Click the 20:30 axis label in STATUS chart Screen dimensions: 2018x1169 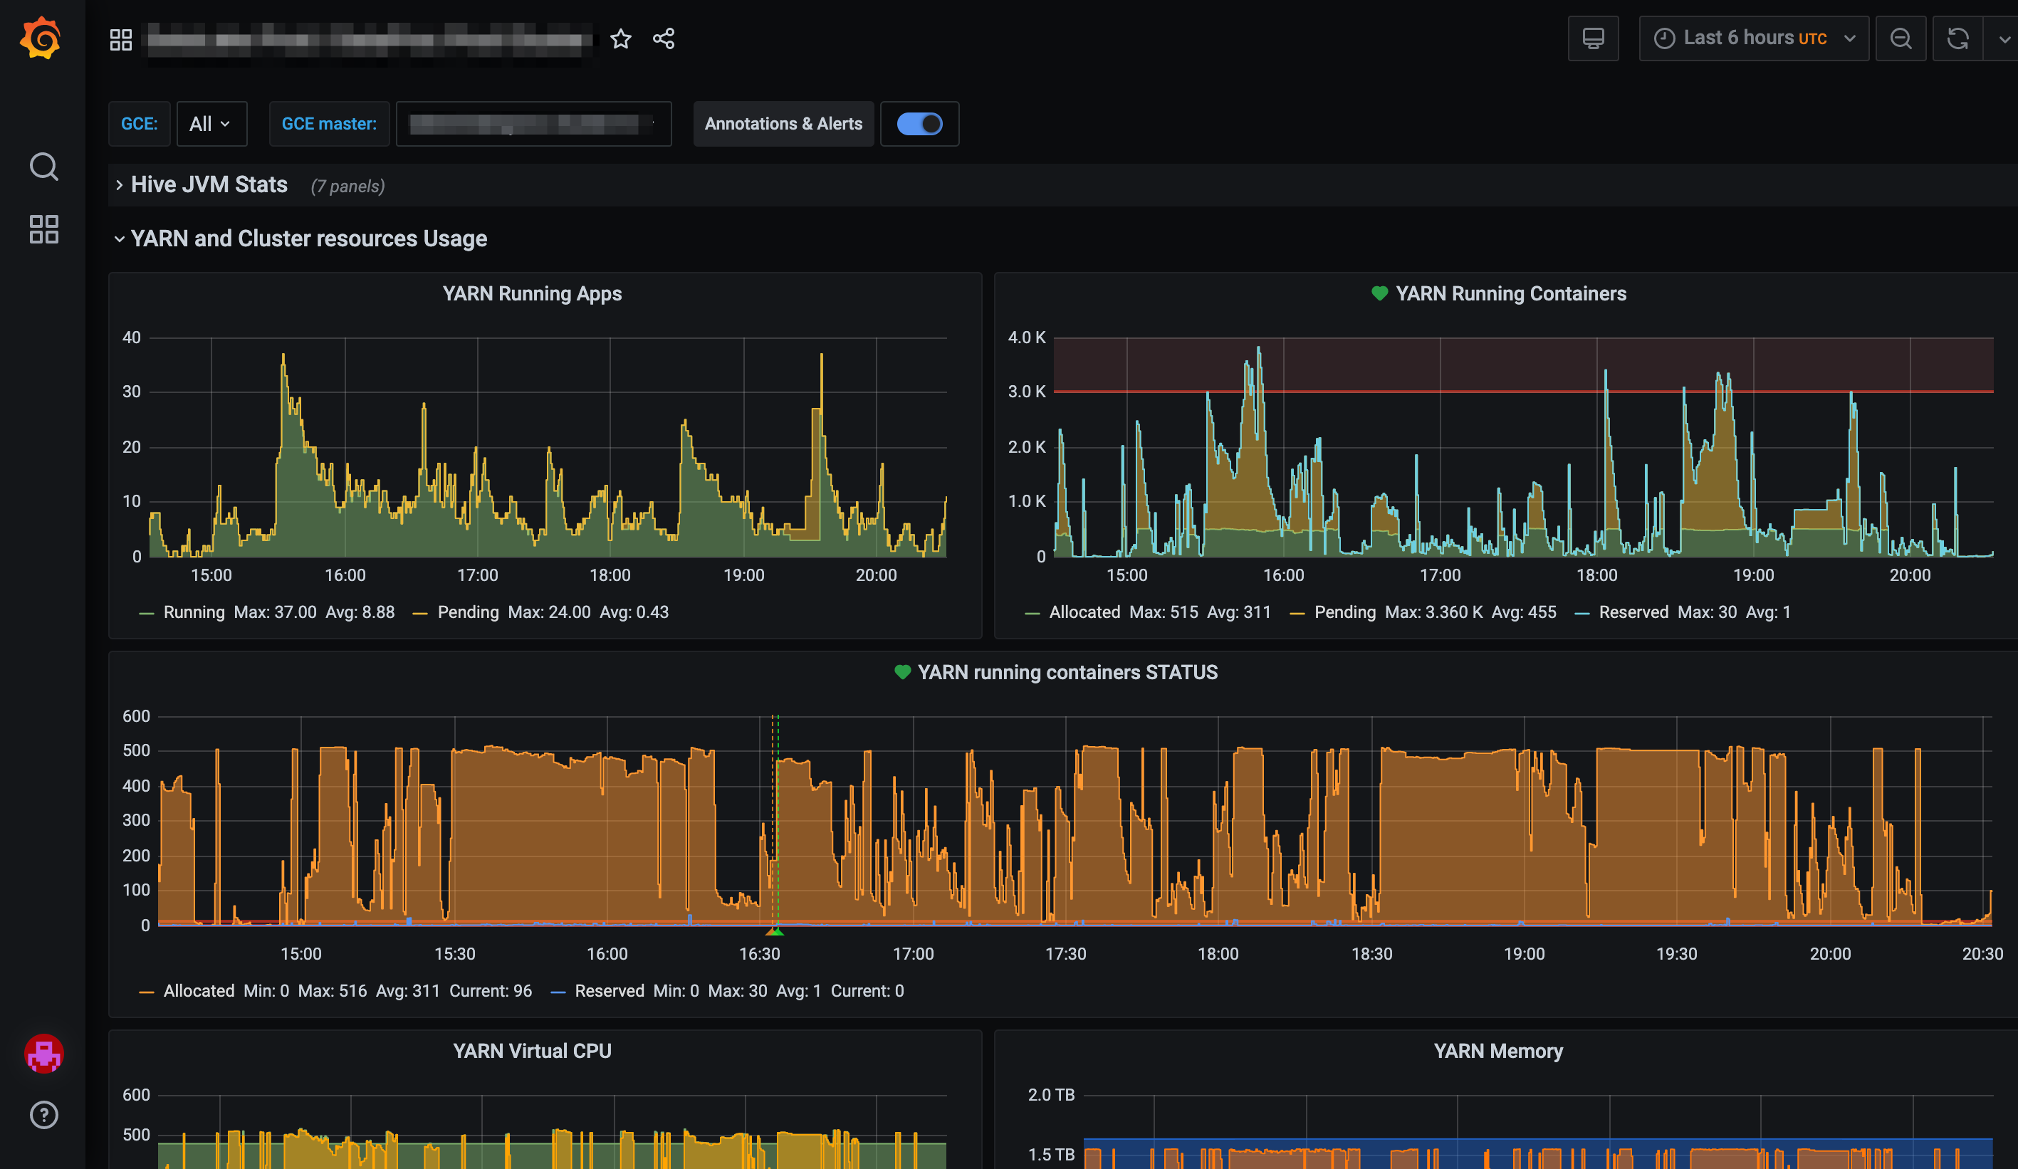pyautogui.click(x=1982, y=955)
